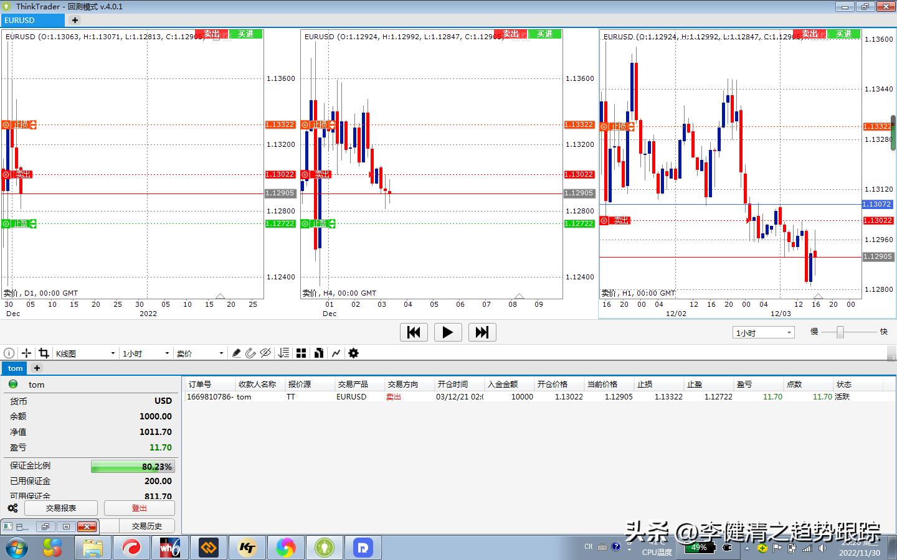Click the info icon in chart toolbar
This screenshot has height=560, width=897.
pos(9,353)
